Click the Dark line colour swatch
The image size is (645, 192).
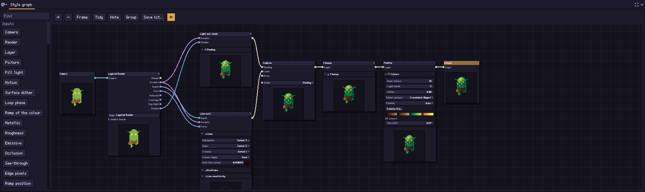click(247, 163)
